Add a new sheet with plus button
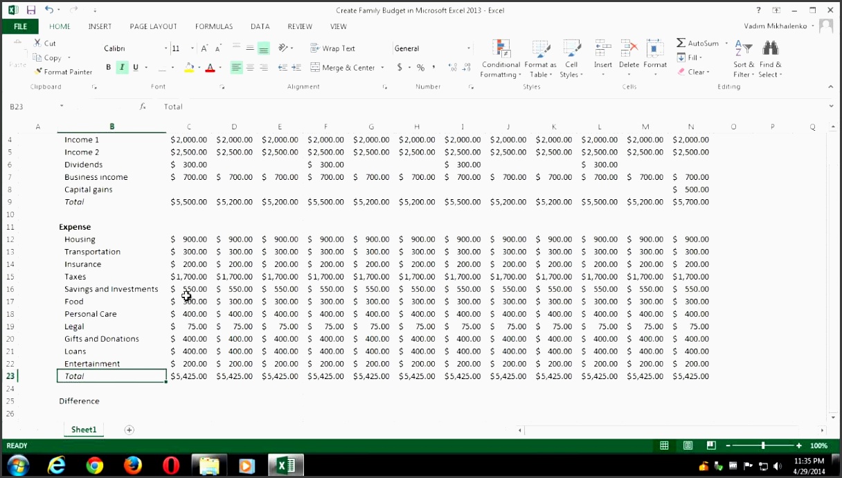The width and height of the screenshot is (842, 478). coord(129,430)
